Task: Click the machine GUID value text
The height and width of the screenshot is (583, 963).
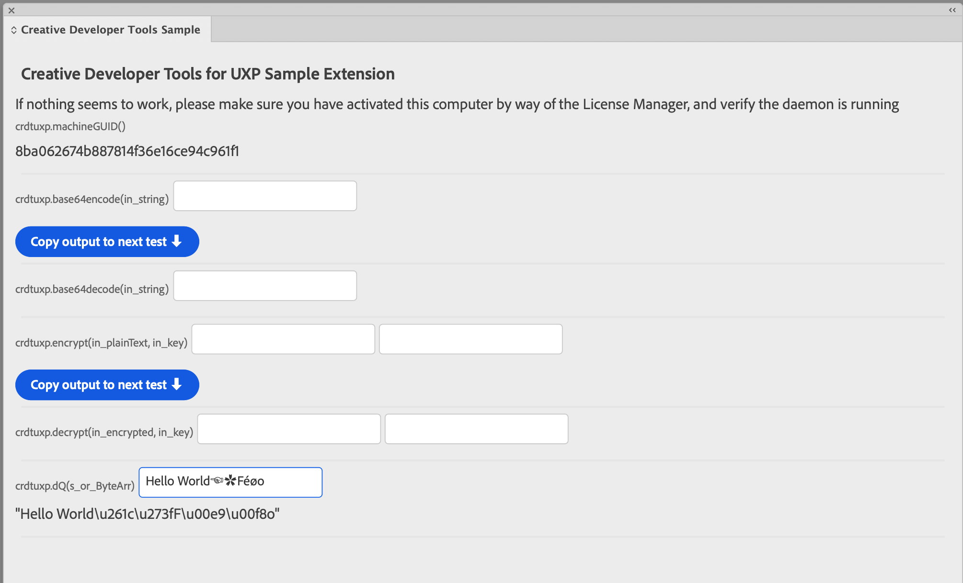Action: pyautogui.click(x=127, y=151)
